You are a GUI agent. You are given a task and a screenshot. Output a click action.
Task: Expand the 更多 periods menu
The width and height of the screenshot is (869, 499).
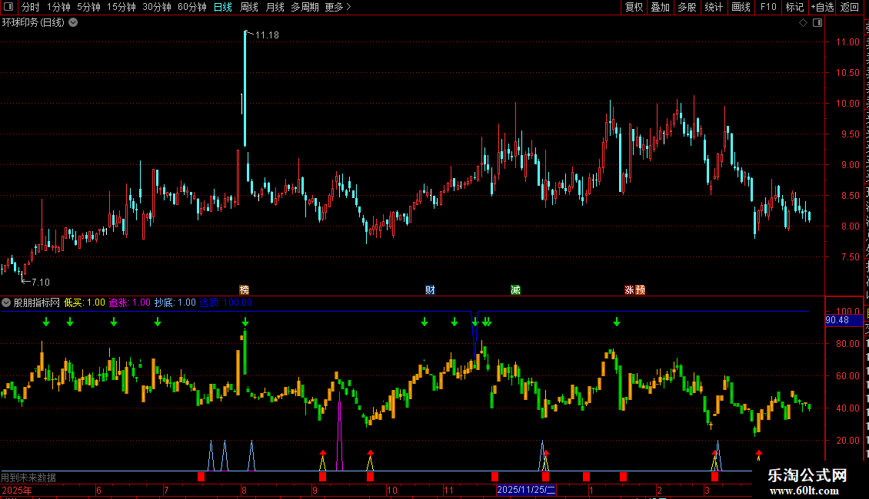[338, 7]
